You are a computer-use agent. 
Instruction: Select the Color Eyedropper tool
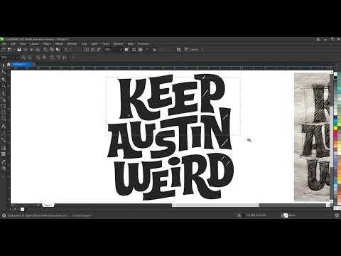[x=4, y=161]
